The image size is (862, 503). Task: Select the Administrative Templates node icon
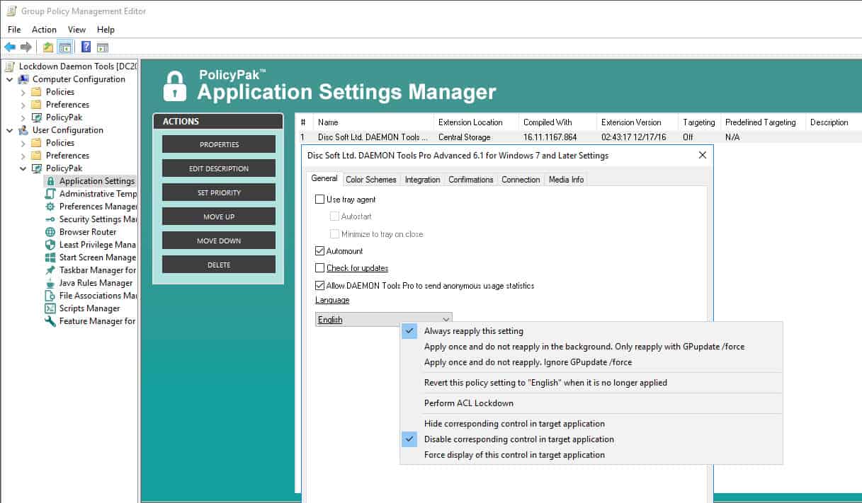click(50, 194)
